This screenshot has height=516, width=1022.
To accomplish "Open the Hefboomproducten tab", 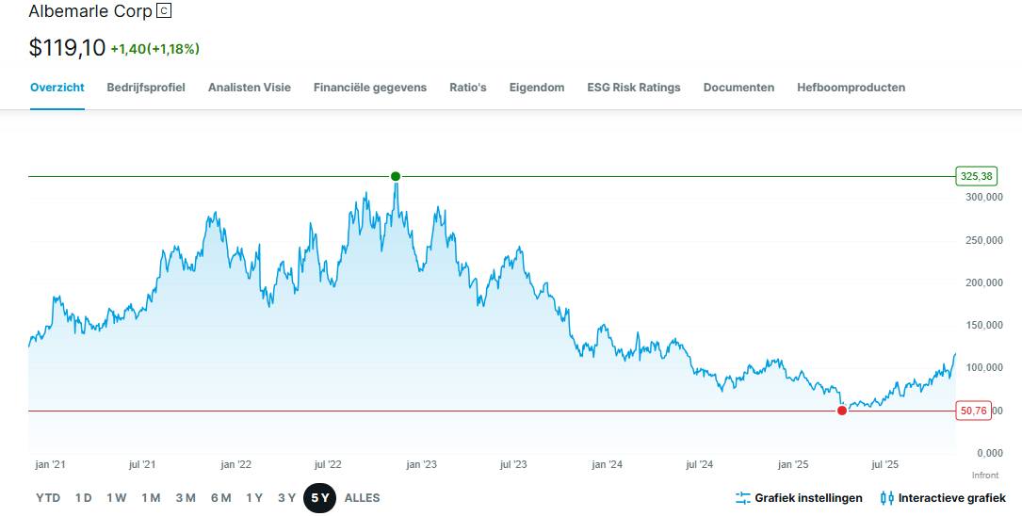I will click(x=852, y=88).
